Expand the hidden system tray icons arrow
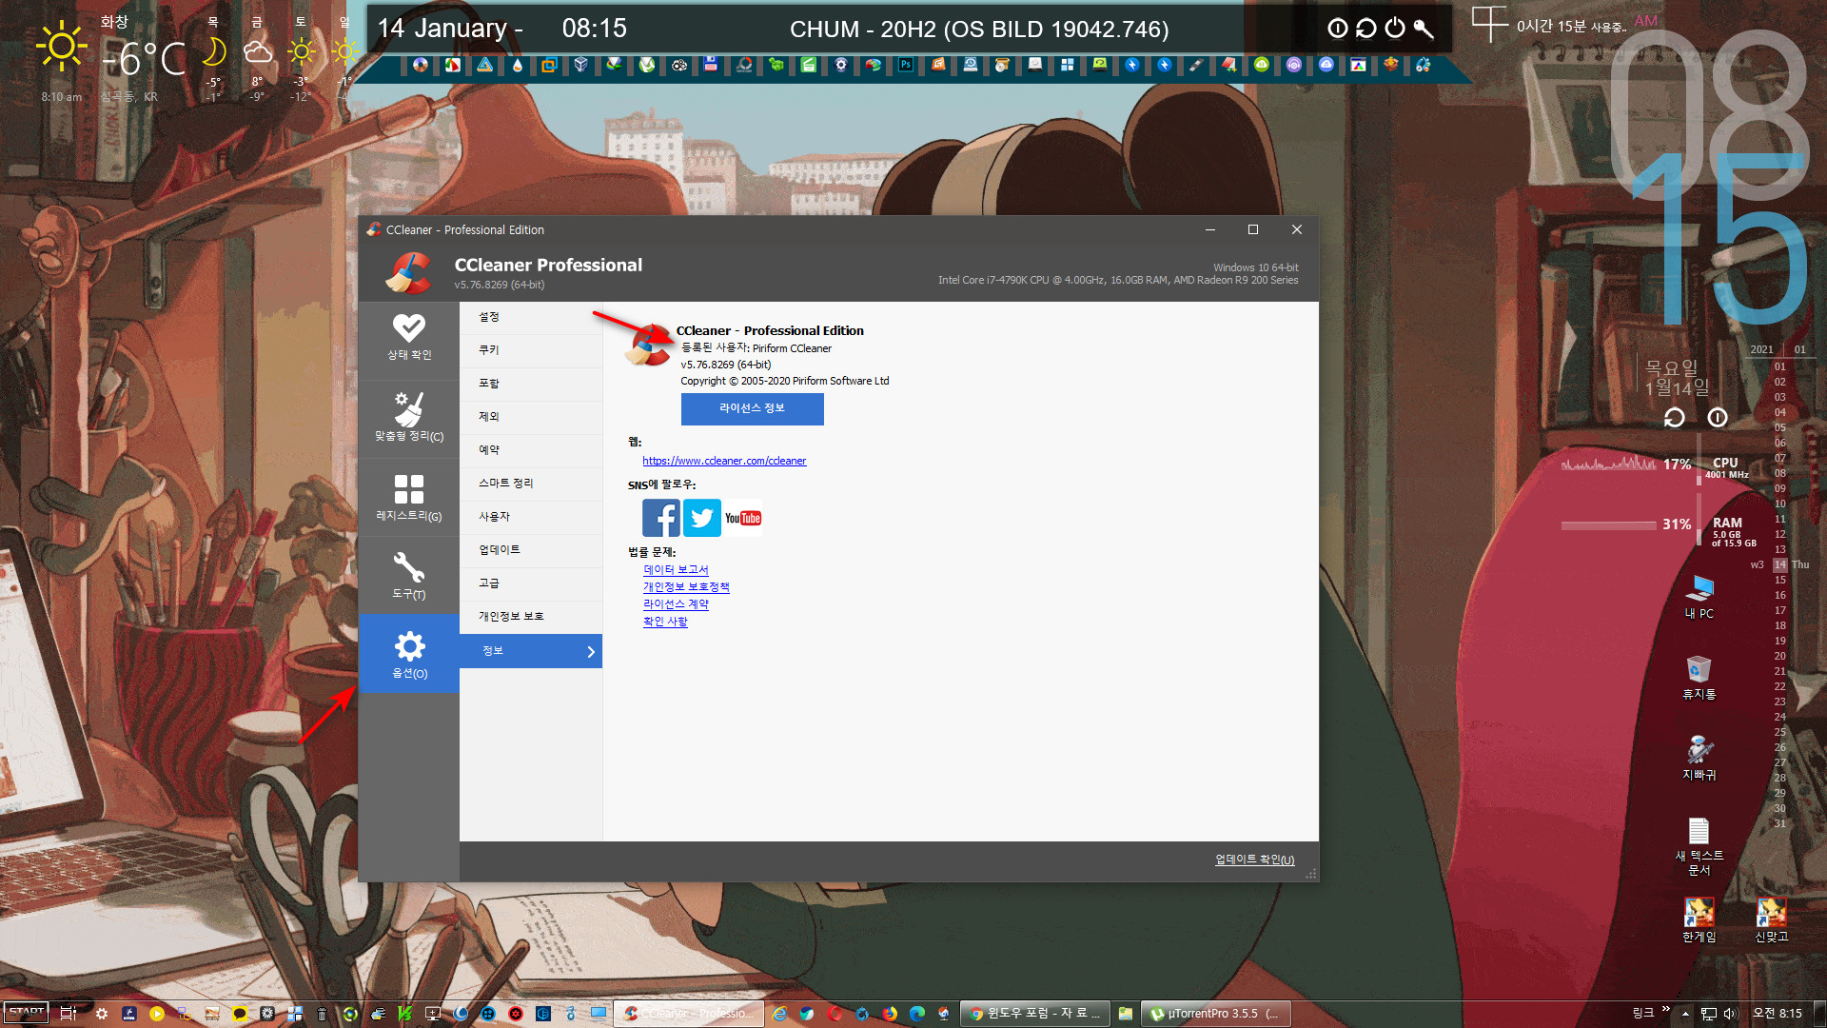Viewport: 1827px width, 1028px height. pyautogui.click(x=1685, y=1014)
